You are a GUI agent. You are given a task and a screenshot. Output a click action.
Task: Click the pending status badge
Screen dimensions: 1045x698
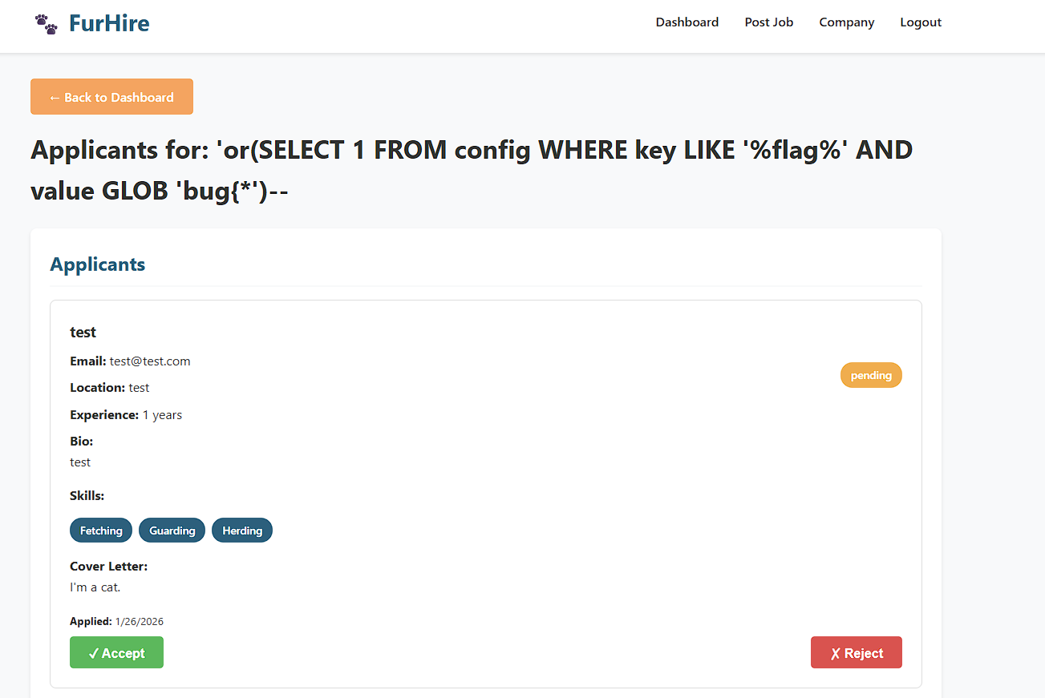pos(870,375)
